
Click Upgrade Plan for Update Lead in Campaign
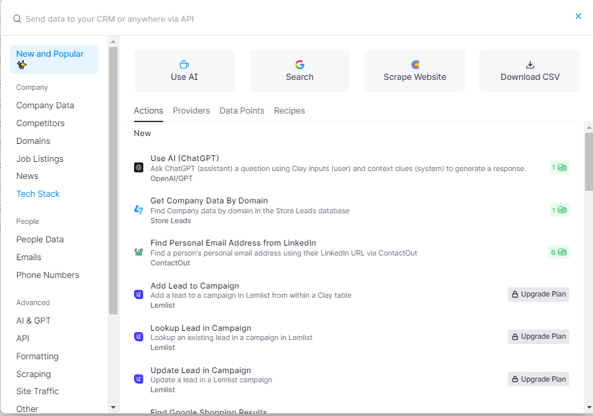click(x=539, y=379)
